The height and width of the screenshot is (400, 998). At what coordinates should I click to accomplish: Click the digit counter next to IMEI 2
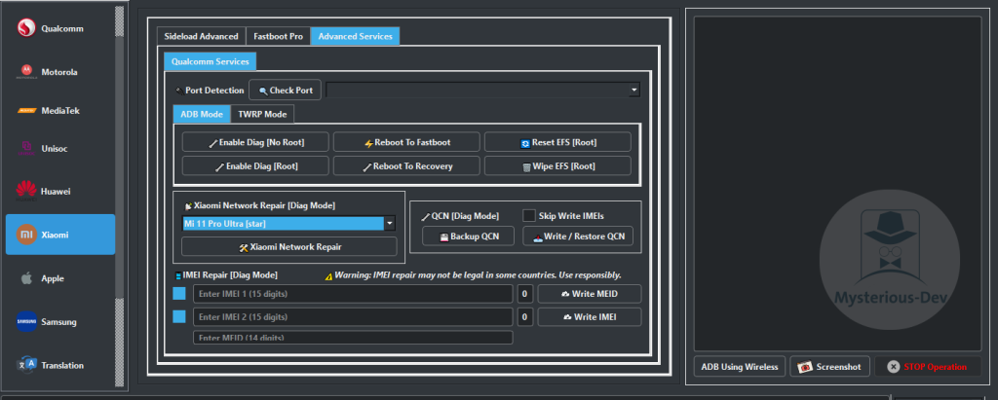click(x=525, y=316)
